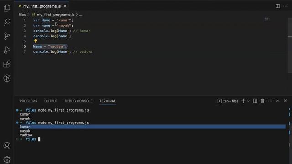Viewport: 292px width, 164px height.
Task: Open the Manage gear icon
Action: click(7, 159)
